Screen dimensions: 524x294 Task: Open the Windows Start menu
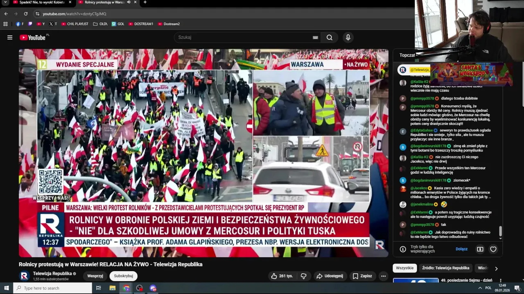[x=6, y=288]
